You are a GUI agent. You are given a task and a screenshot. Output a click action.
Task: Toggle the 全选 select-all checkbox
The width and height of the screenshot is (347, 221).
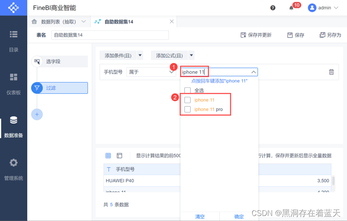point(188,91)
